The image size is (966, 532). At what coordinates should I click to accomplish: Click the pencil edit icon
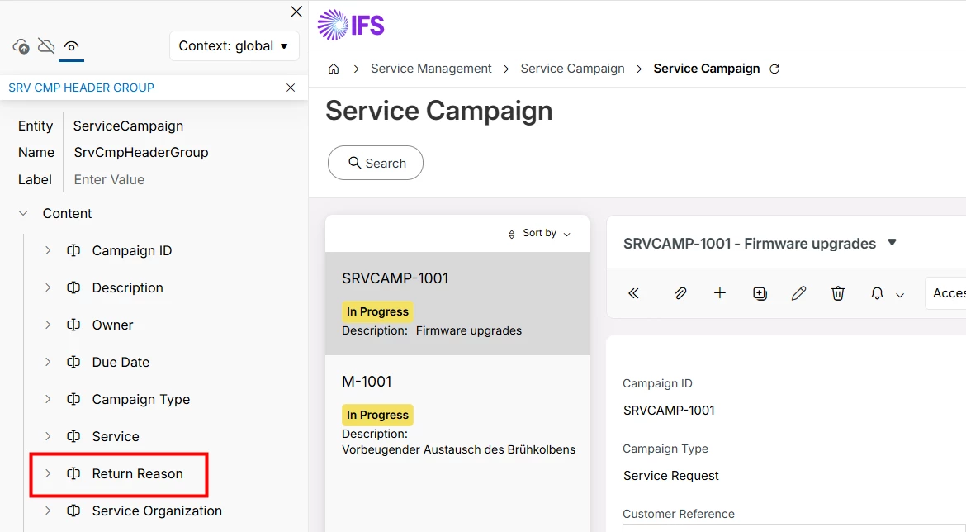pyautogui.click(x=798, y=293)
